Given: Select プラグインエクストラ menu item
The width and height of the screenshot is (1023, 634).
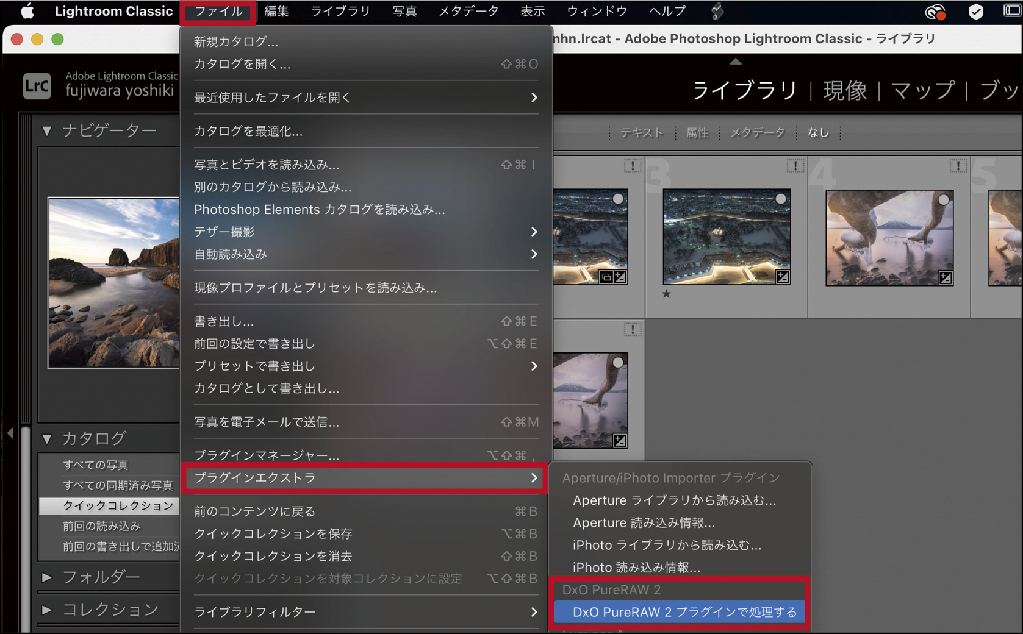Looking at the screenshot, I should tap(366, 478).
